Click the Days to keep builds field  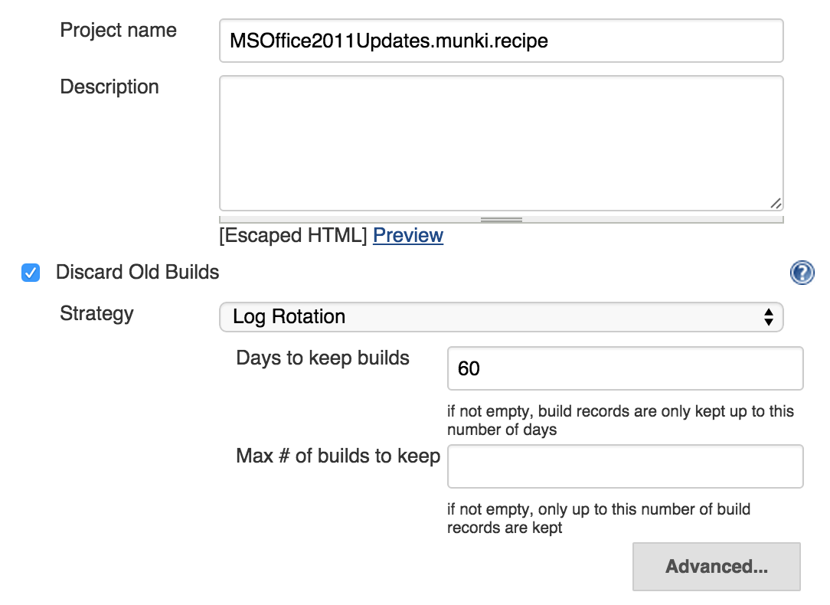625,368
